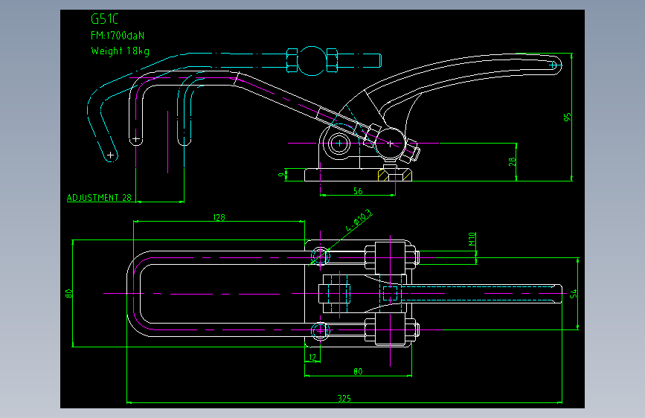Click the 12 dimension value
The width and height of the screenshot is (645, 418).
coord(312,358)
